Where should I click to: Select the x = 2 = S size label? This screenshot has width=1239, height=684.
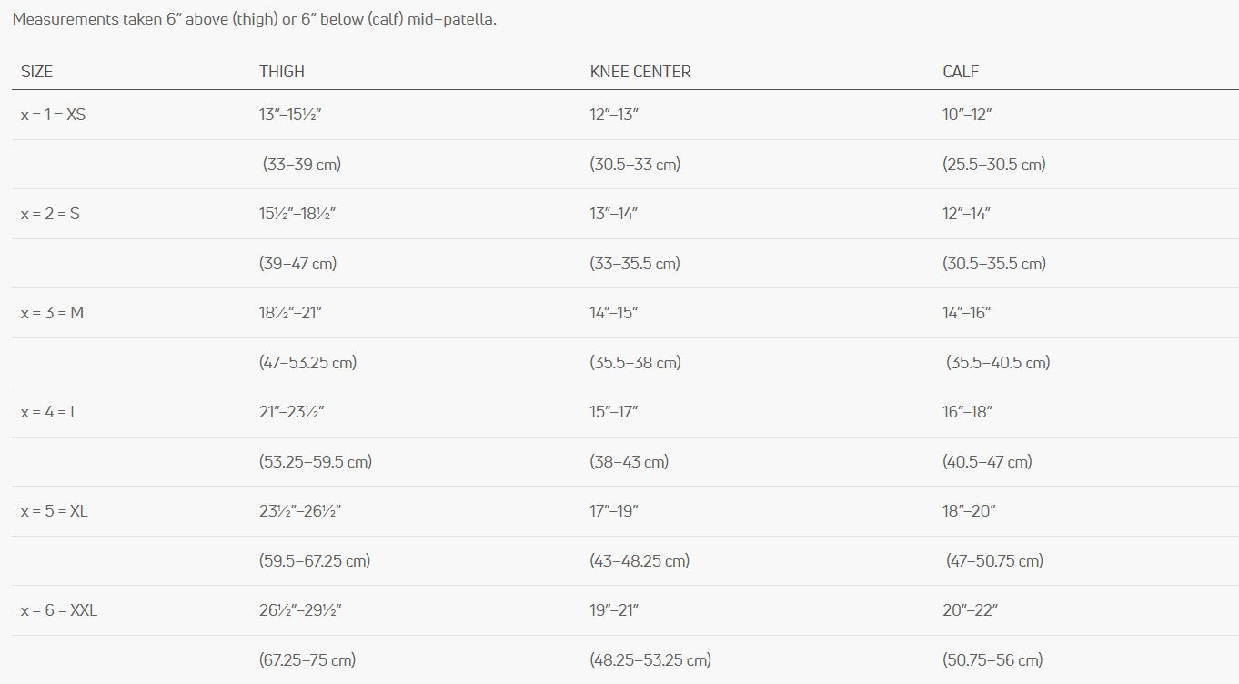[50, 214]
